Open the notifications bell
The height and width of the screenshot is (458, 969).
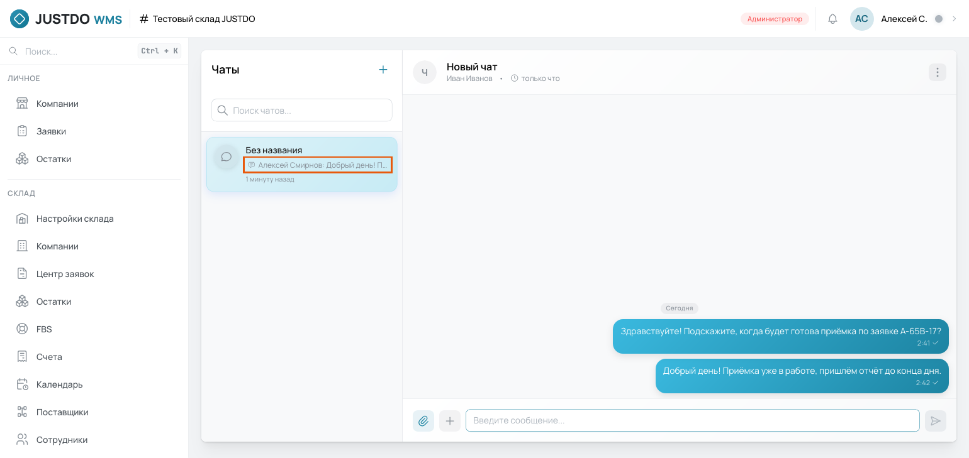832,19
